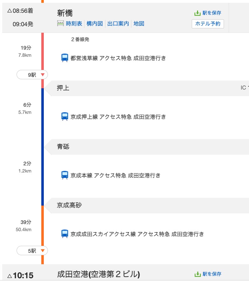Click the green save icon for 成田空港 station

click(198, 274)
